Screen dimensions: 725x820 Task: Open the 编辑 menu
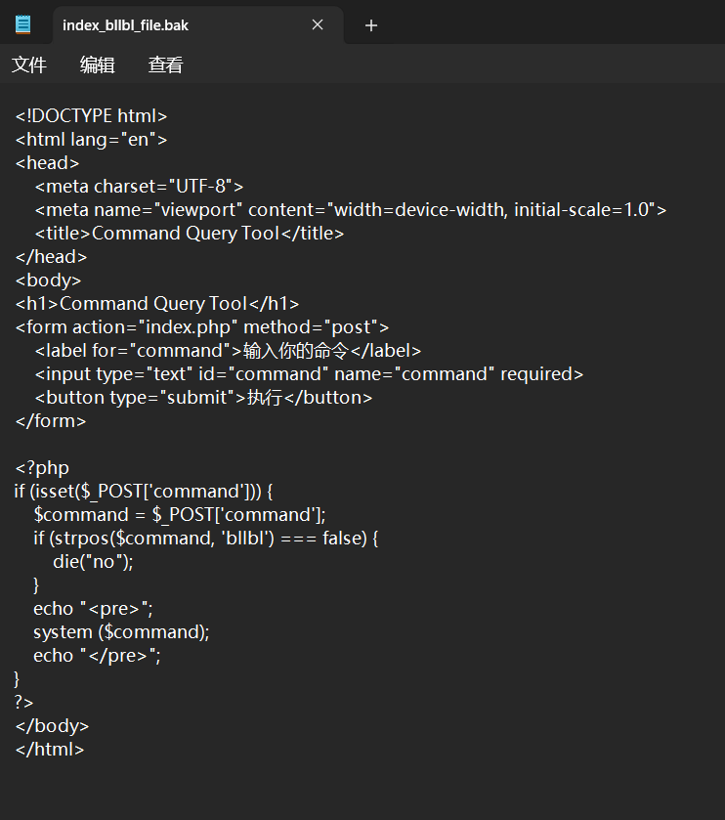point(98,65)
